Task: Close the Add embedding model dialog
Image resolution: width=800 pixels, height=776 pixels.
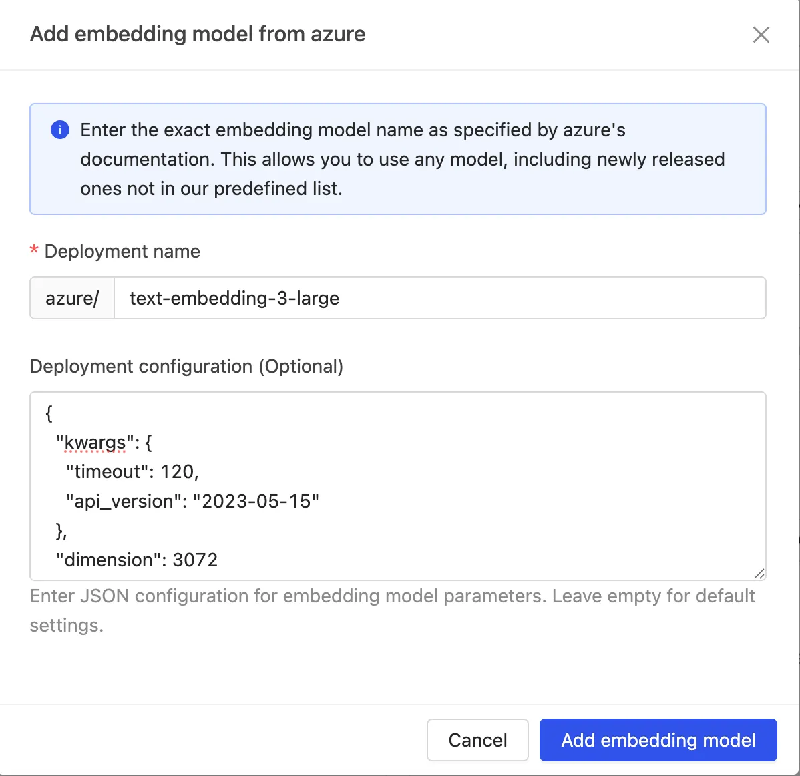Action: tap(761, 35)
